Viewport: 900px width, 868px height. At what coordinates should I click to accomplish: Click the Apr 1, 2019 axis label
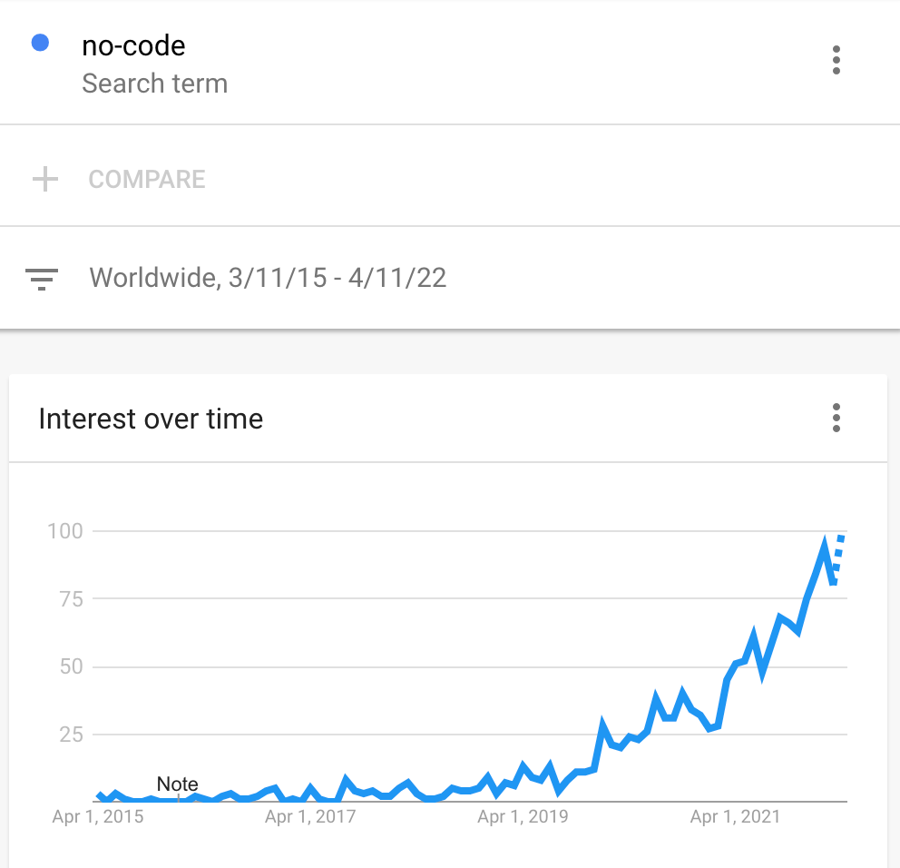523,817
